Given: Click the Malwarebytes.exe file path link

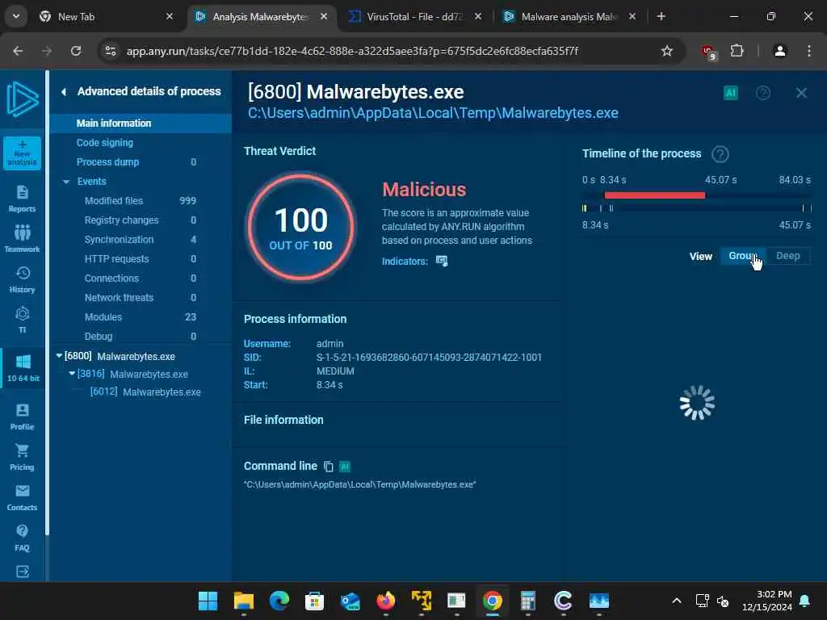Looking at the screenshot, I should [x=433, y=113].
